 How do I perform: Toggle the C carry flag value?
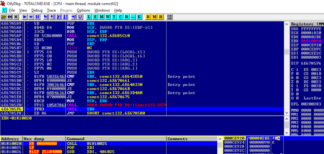tap(296, 69)
